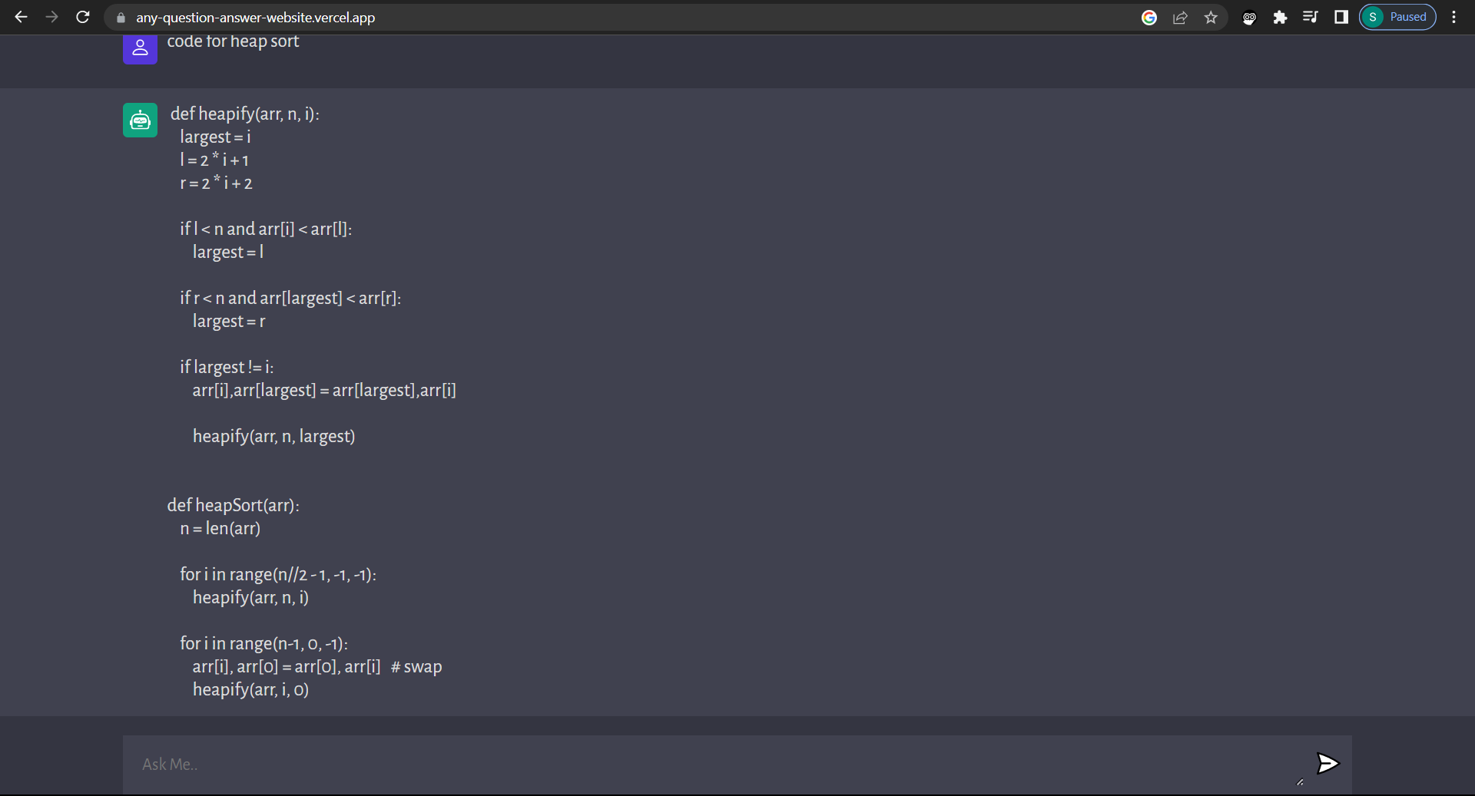This screenshot has width=1475, height=796.
Task: Reload the question-answer page
Action: 82,17
